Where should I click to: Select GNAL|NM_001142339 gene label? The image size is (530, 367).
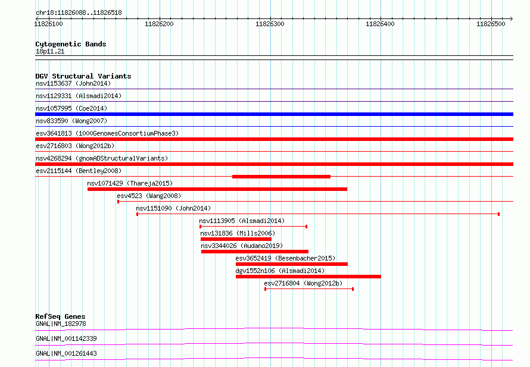pyautogui.click(x=66, y=338)
